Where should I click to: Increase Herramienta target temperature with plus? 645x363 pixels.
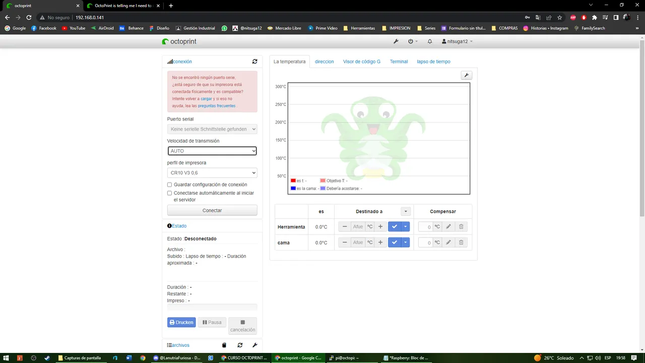click(380, 227)
